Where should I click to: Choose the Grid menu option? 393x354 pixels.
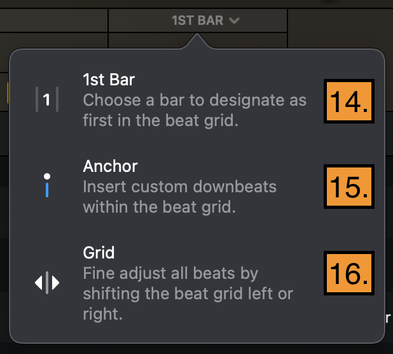click(170, 283)
